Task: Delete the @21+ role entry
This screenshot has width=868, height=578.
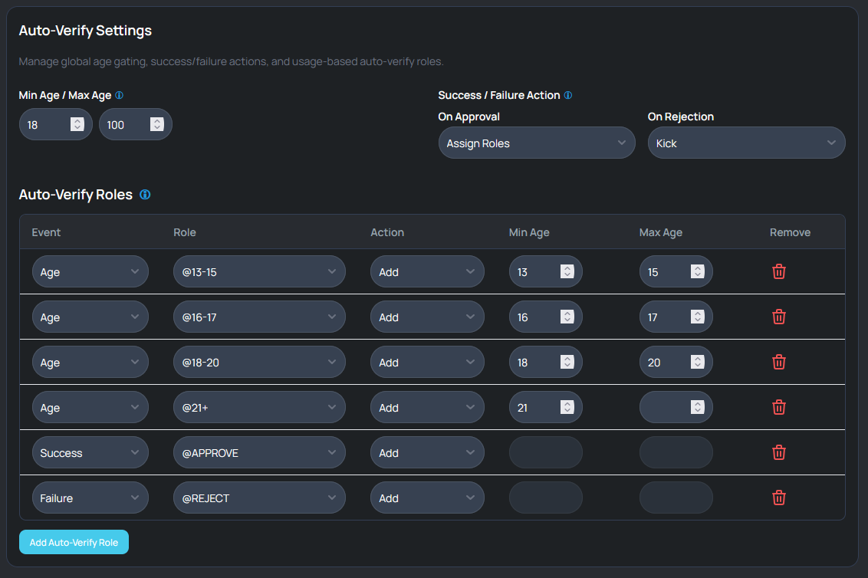Action: 778,407
